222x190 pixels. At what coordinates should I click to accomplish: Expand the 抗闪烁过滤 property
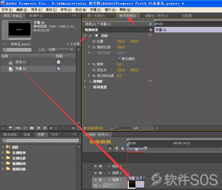(x=89, y=75)
